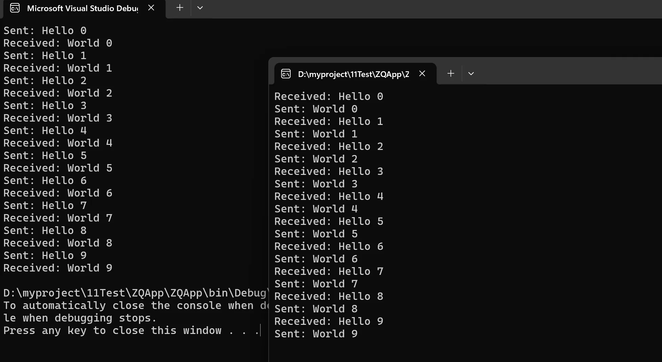This screenshot has height=362, width=662.
Task: Click the "Sent: Hello 0" line in the left console
Action: click(45, 31)
